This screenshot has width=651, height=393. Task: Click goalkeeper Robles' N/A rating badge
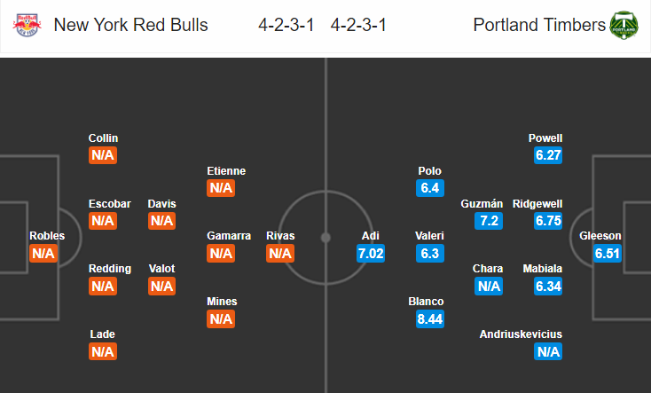[43, 254]
